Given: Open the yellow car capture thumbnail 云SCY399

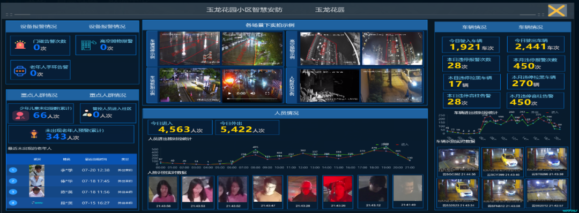Looking at the screenshot, I should 502,162.
